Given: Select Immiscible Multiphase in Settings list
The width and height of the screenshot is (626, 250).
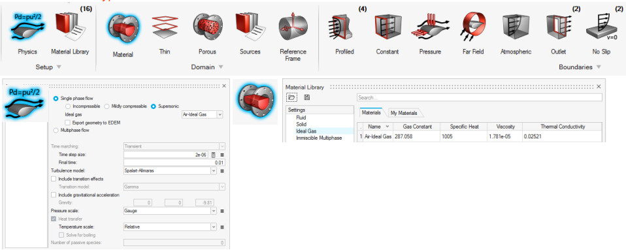Looking at the screenshot, I should pyautogui.click(x=319, y=138).
